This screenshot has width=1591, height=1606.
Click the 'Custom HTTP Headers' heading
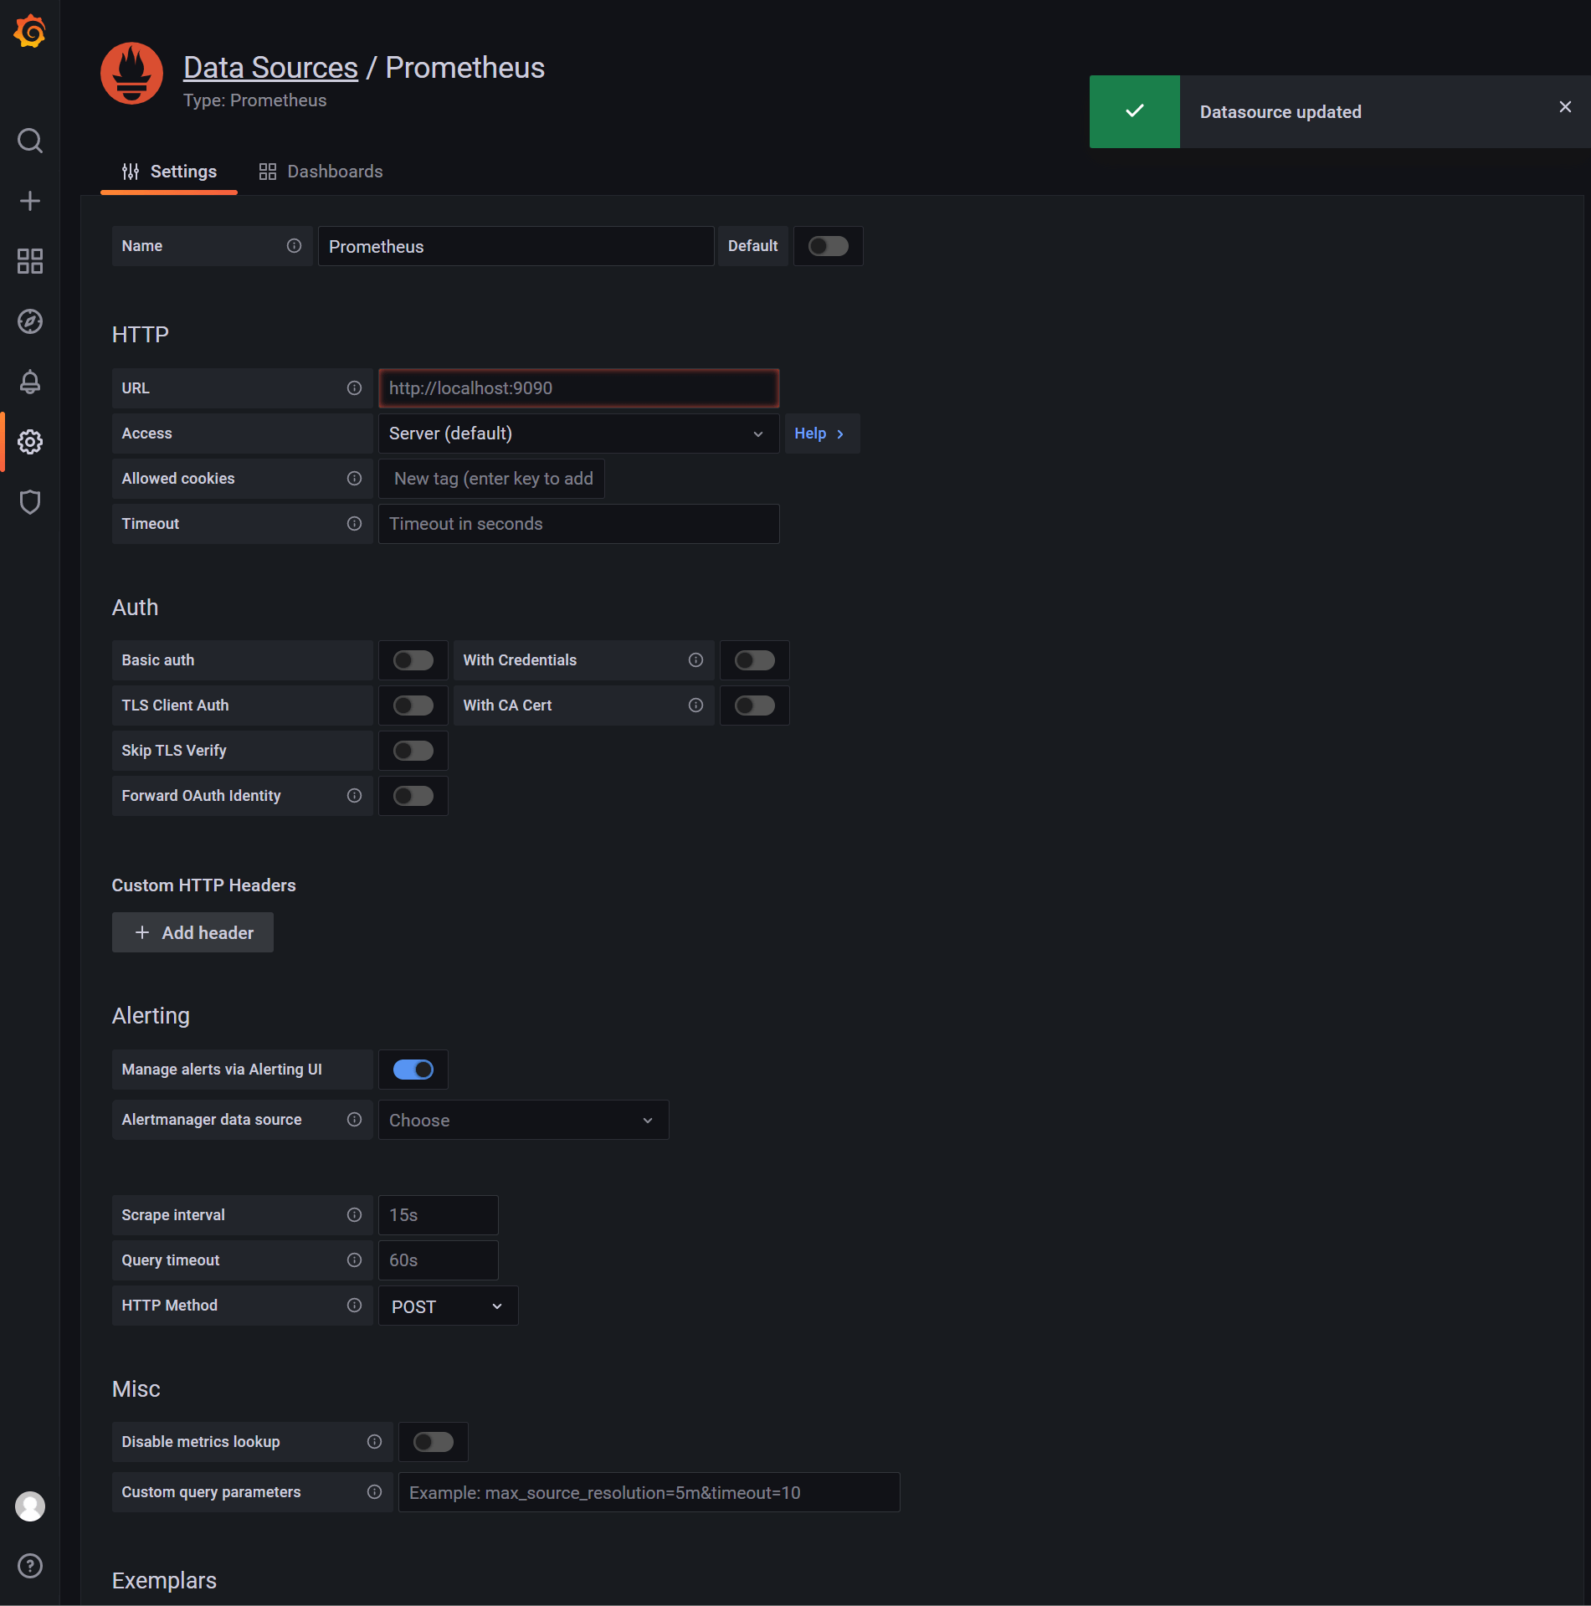(x=204, y=885)
